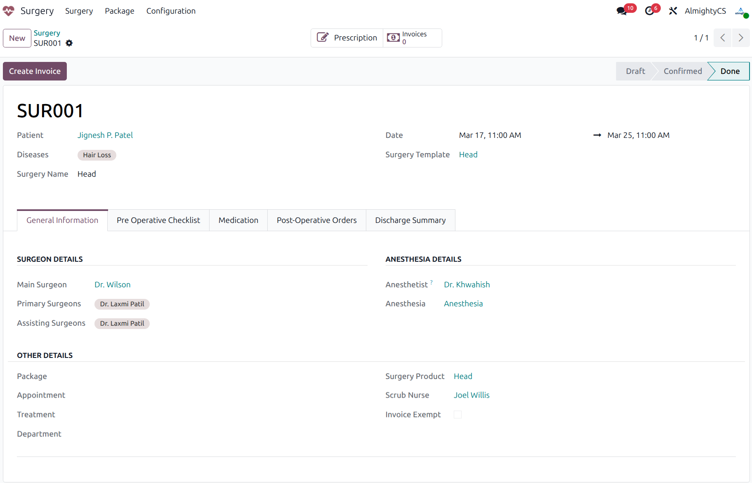Click the Anesthetist help question mark
752x483 pixels.
click(x=431, y=282)
